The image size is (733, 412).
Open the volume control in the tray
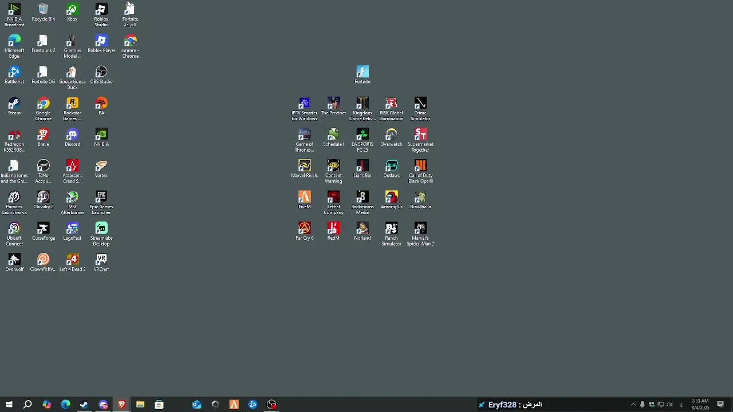click(x=669, y=405)
